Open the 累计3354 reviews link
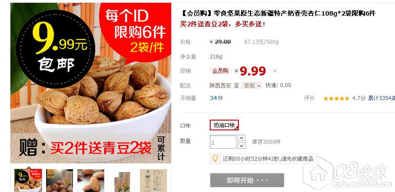This screenshot has width=395, height=192. [x=382, y=98]
